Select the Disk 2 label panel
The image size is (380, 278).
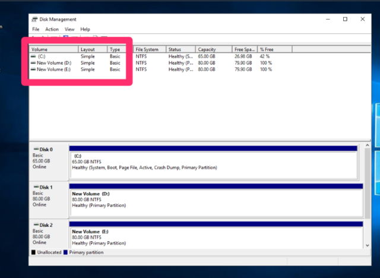[49, 233]
